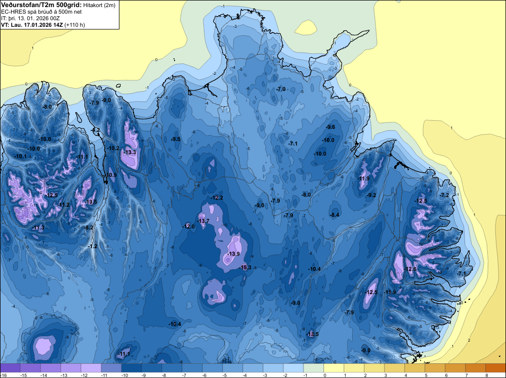Click the -10.9 temperature value
The height and width of the screenshot is (378, 506).
pos(111,175)
